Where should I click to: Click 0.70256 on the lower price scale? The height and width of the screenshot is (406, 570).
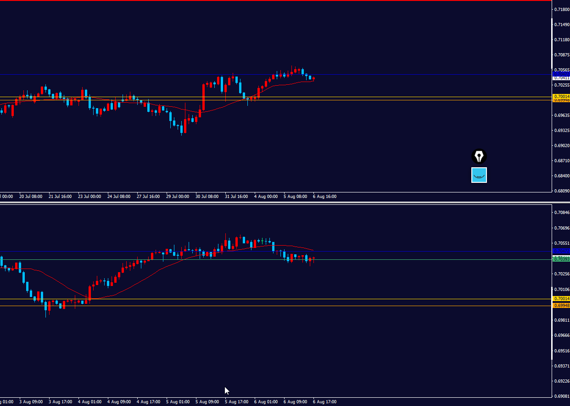pos(562,274)
